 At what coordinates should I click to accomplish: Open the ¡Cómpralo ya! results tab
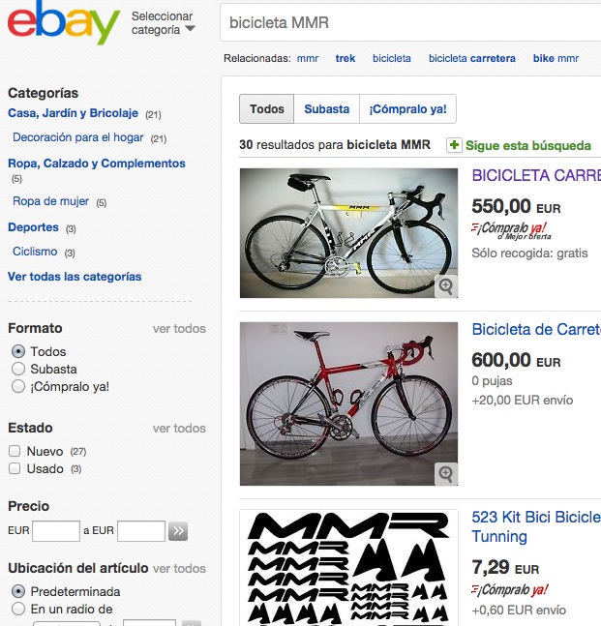click(407, 109)
